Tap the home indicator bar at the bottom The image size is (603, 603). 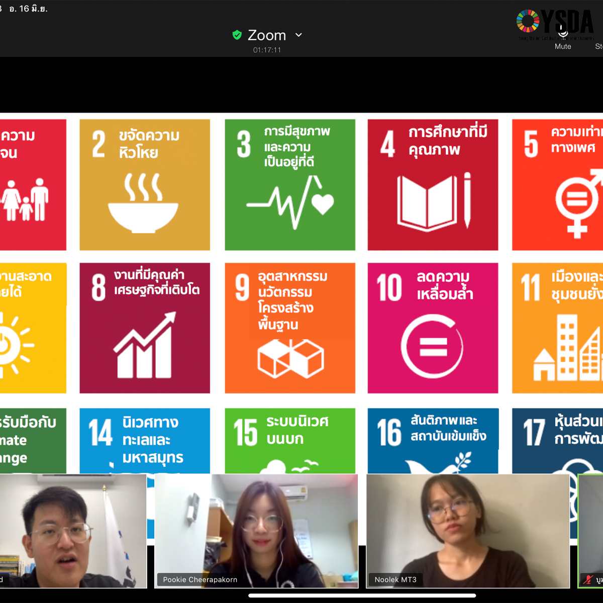(362, 595)
